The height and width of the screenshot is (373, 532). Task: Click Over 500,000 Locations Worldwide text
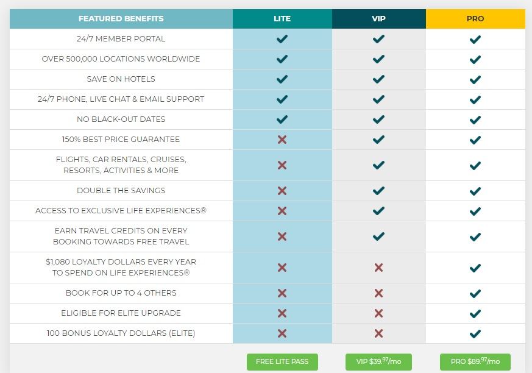click(121, 59)
